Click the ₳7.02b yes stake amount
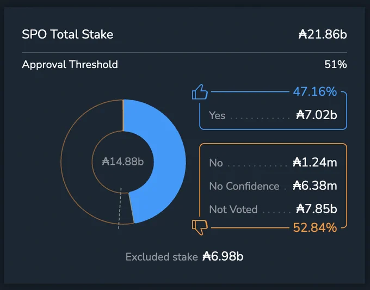This screenshot has height=290, width=370. (317, 115)
